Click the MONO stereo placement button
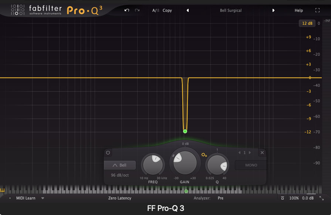The image size is (331, 215). tap(251, 165)
